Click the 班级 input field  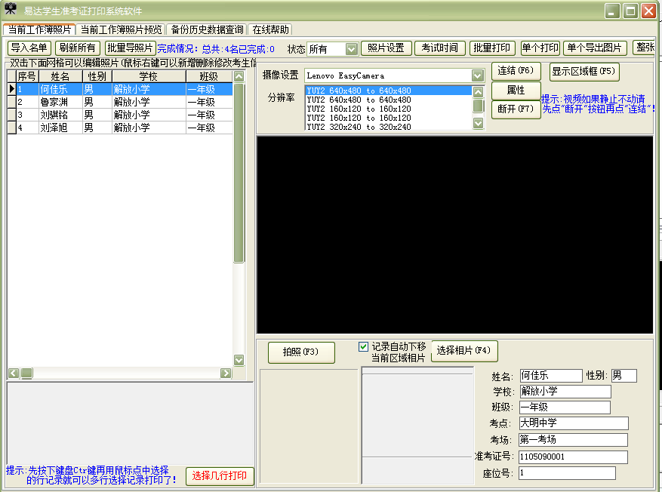(x=565, y=407)
